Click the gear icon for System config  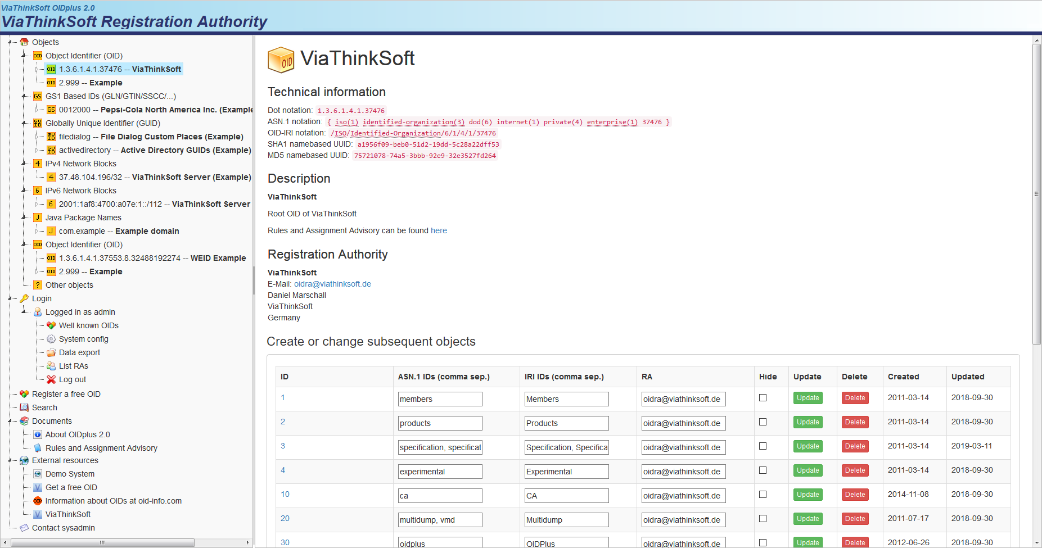[x=51, y=339]
